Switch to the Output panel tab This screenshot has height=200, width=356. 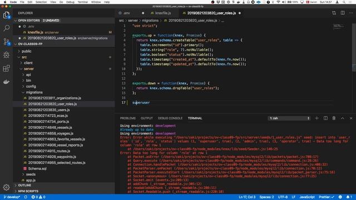tap(147, 118)
